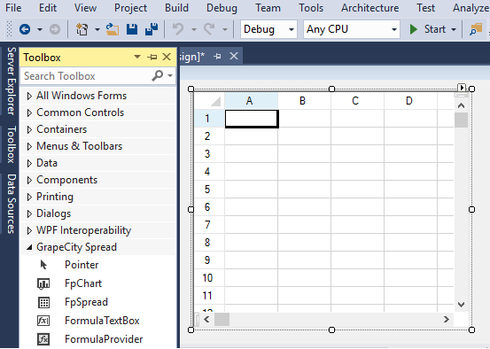
Task: Open the Debug configuration dropdown
Action: (x=292, y=30)
